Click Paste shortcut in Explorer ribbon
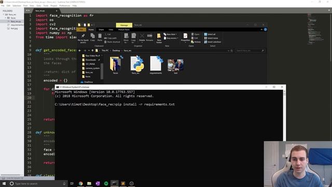The image size is (332, 187). pyautogui.click(x=112, y=42)
